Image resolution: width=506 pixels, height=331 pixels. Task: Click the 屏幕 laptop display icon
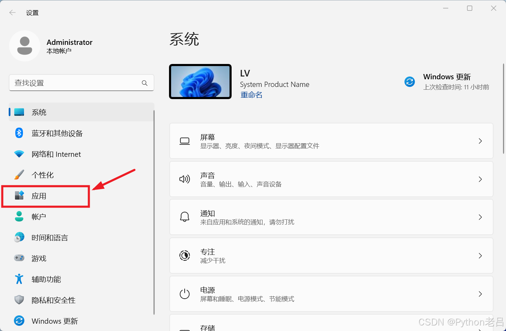pos(185,141)
